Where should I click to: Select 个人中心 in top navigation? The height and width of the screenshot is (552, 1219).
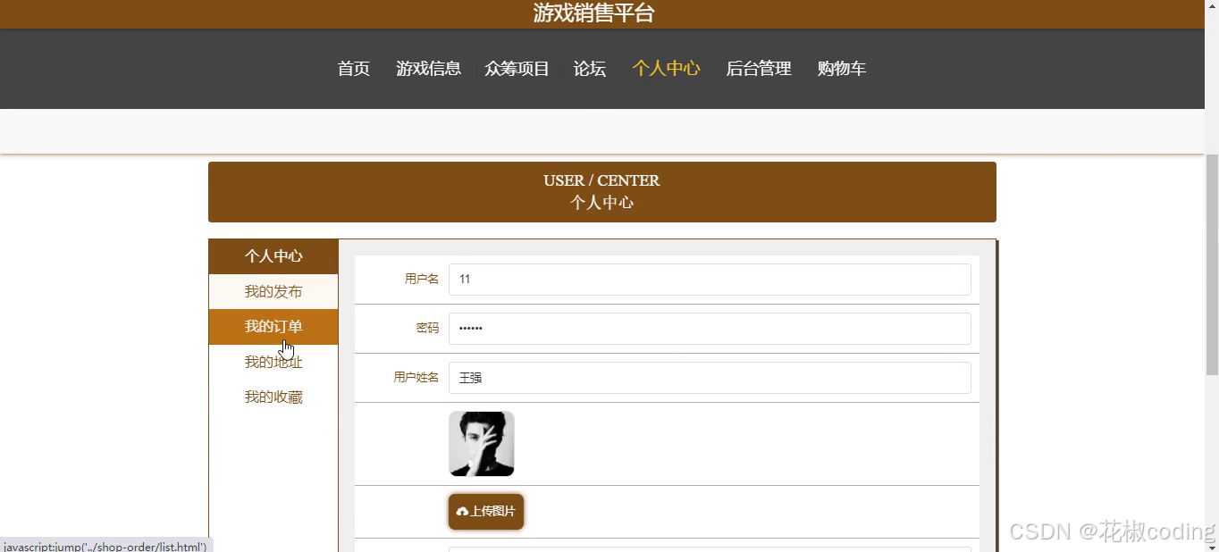666,69
